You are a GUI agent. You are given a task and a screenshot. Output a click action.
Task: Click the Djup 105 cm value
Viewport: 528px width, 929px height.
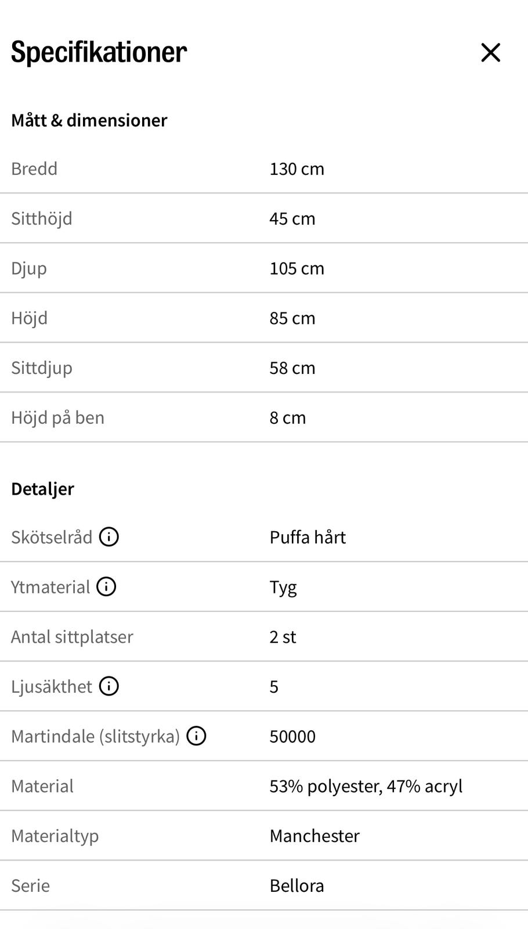pos(297,268)
